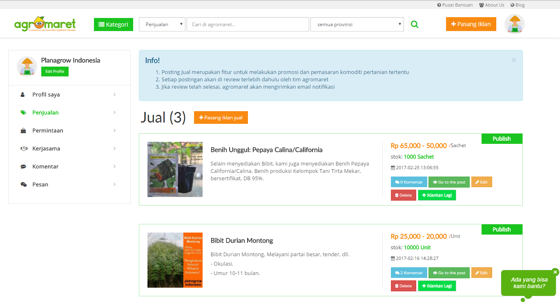Click the bag icon beside Permintaan
Image resolution: width=560 pixels, height=302 pixels.
23,131
